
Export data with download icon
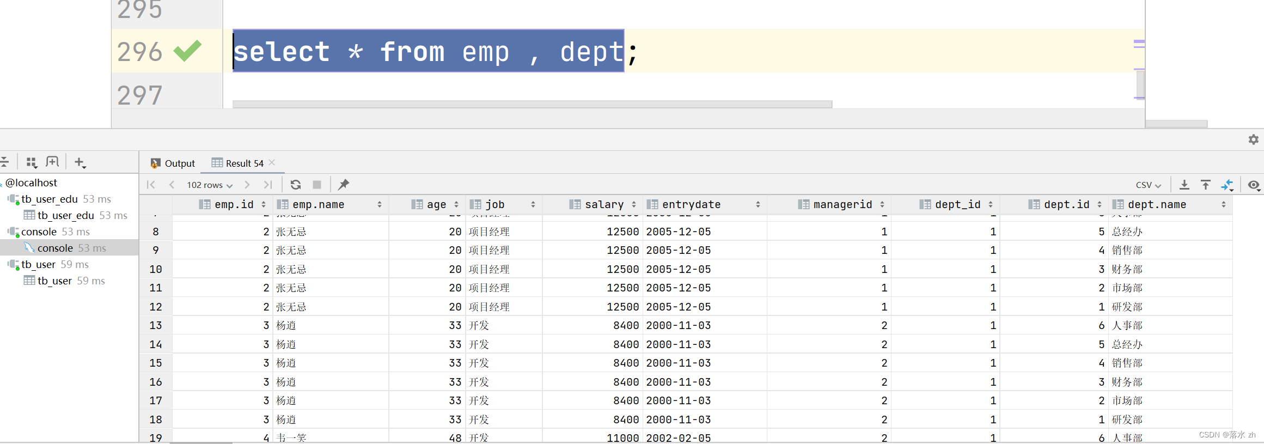coord(1184,185)
